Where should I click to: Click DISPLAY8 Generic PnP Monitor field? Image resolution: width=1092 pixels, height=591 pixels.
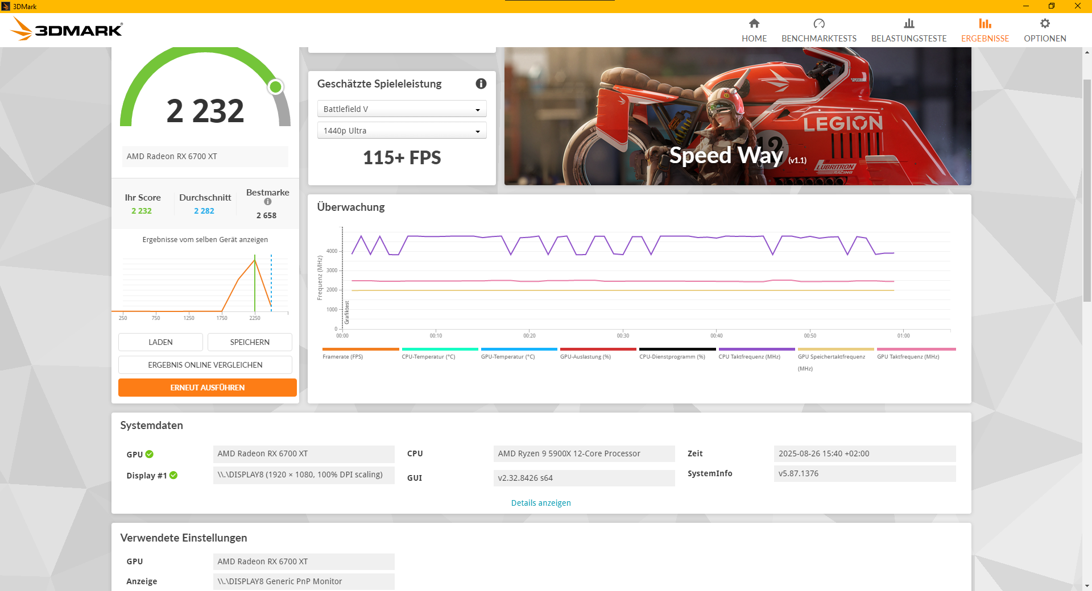click(304, 581)
